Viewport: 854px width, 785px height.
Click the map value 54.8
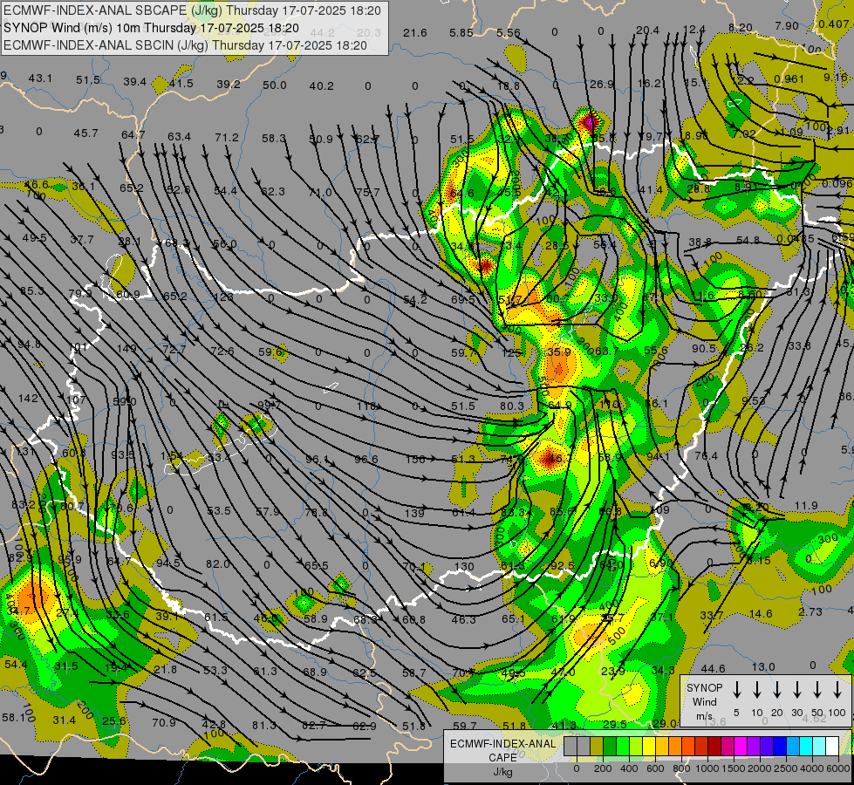748,240
